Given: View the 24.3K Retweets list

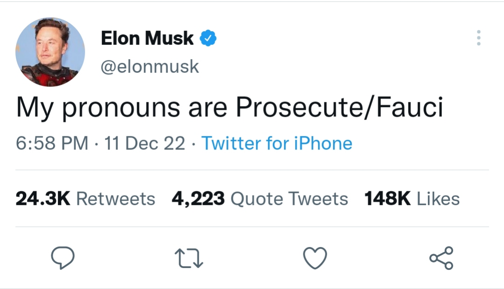Looking at the screenshot, I should (85, 199).
